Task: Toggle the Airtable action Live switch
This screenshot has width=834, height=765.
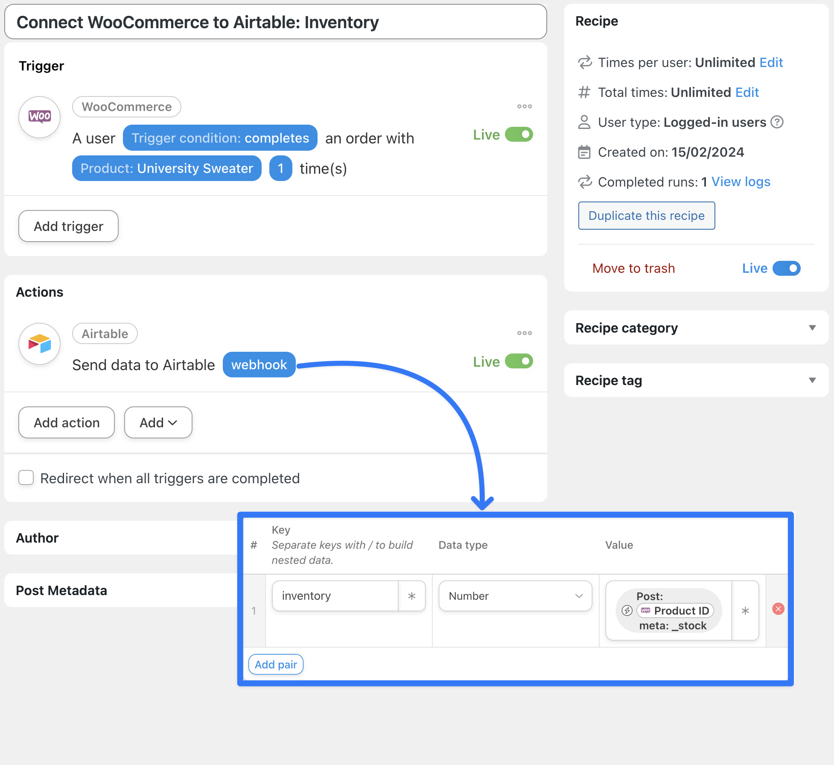Action: [x=519, y=362]
